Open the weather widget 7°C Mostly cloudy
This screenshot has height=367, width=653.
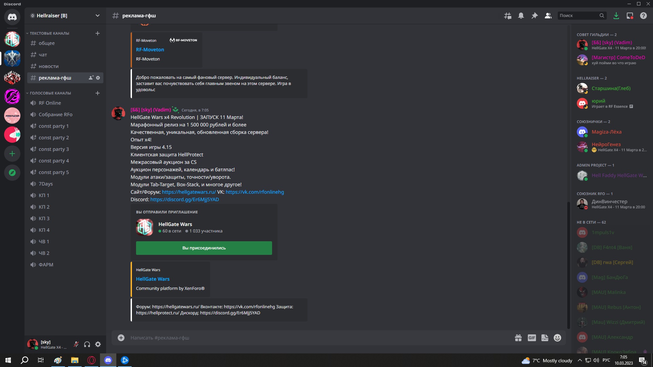point(547,361)
